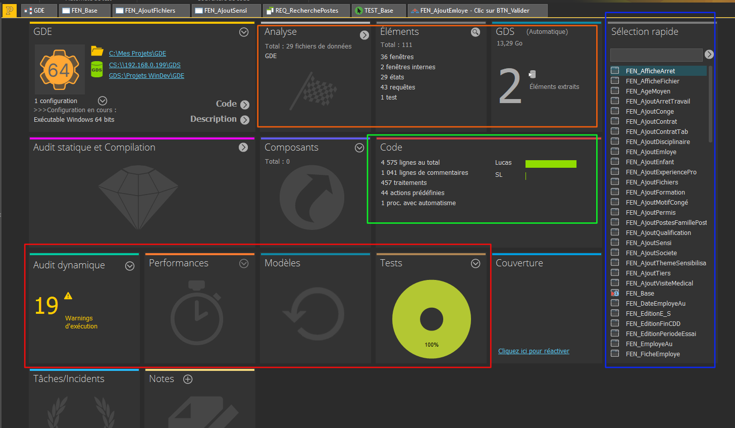Viewport: 735px width, 428px height.
Task: Select FEN_AjoutEmloye in the list
Action: click(x=658, y=152)
